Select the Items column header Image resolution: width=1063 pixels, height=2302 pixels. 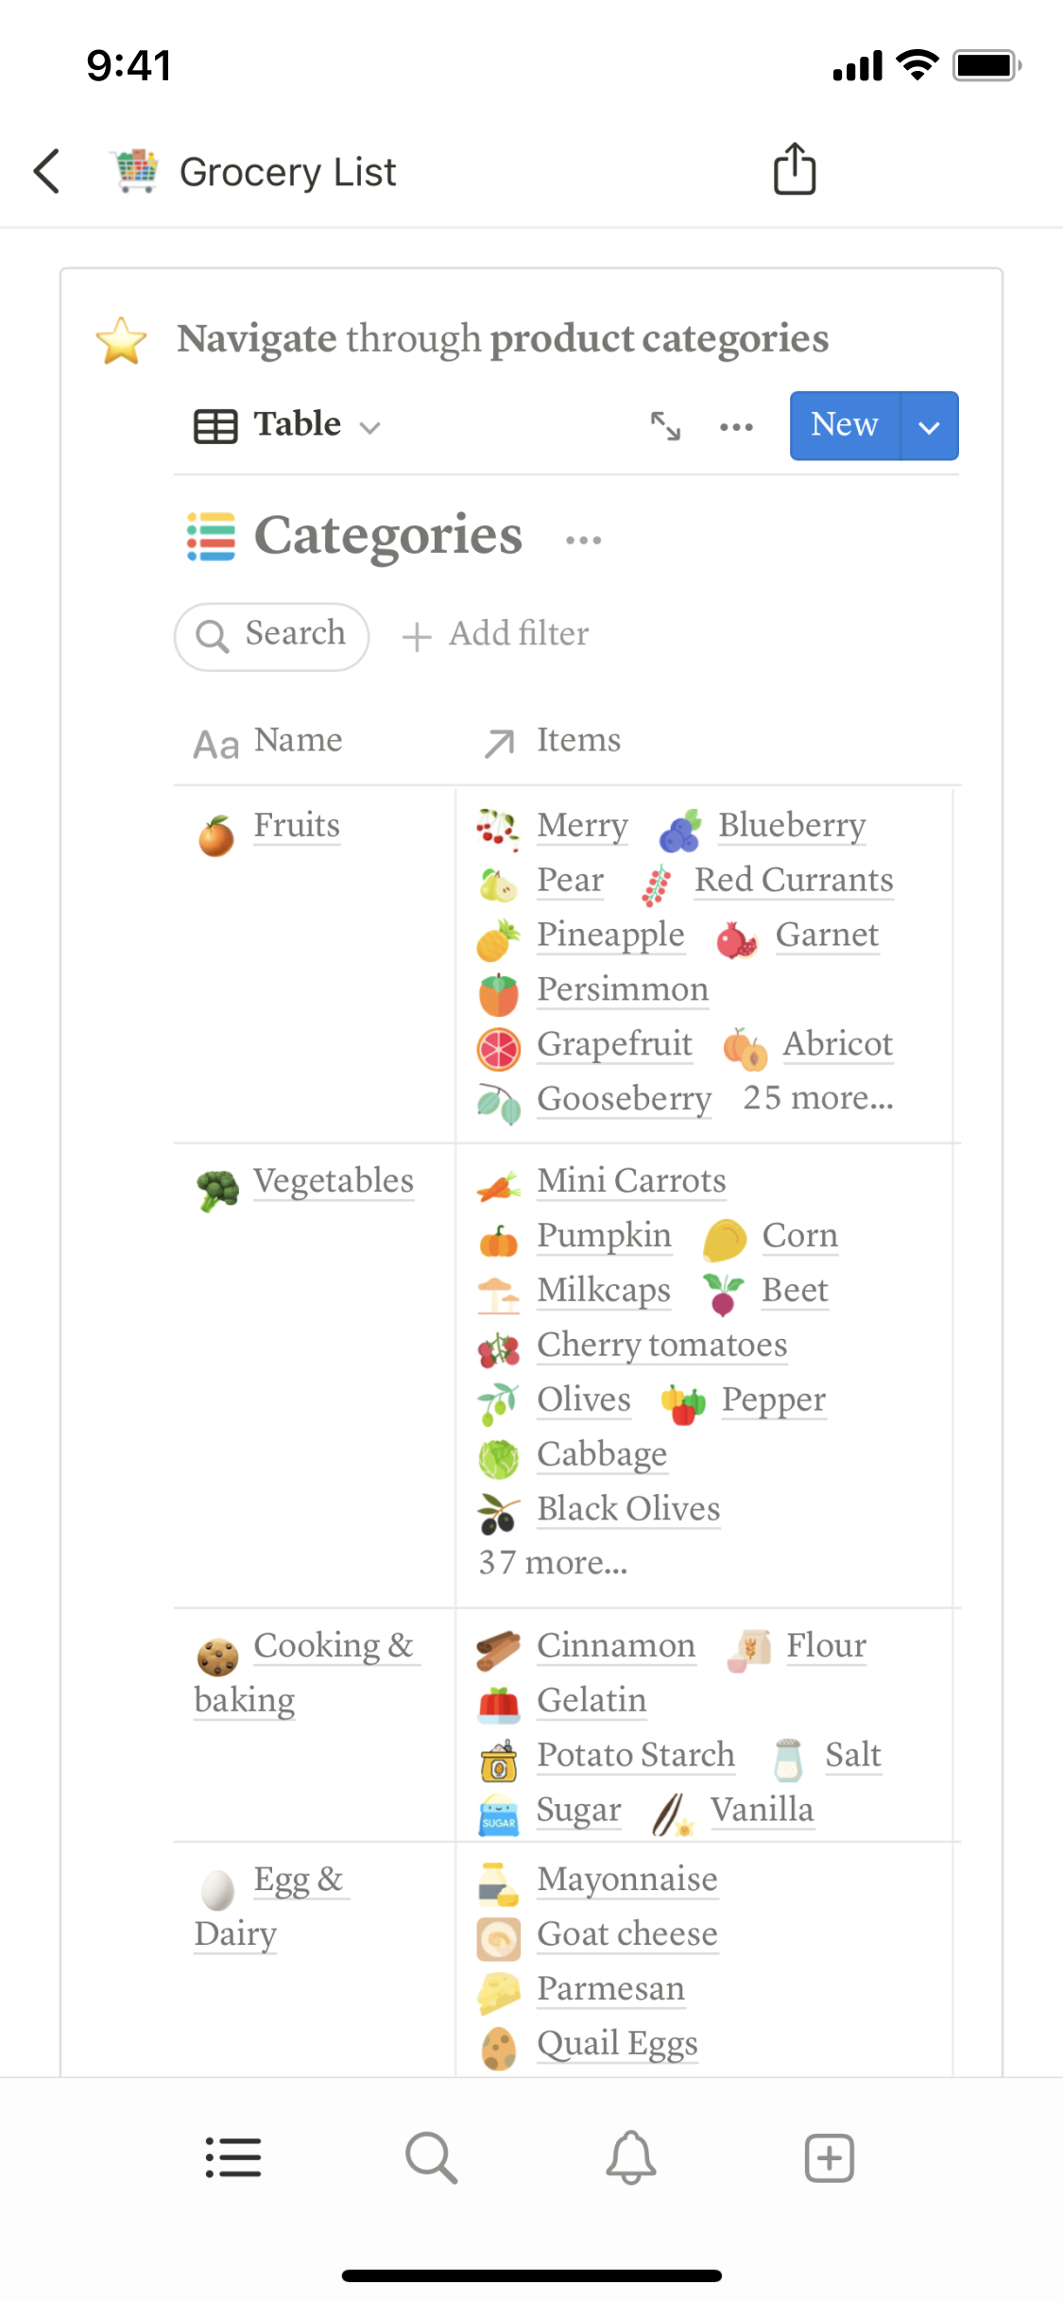(578, 741)
